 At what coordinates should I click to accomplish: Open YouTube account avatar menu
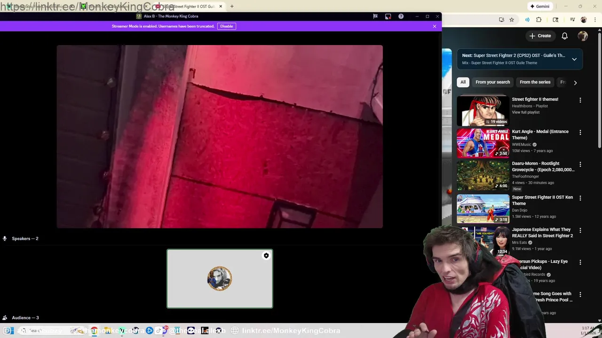583,36
